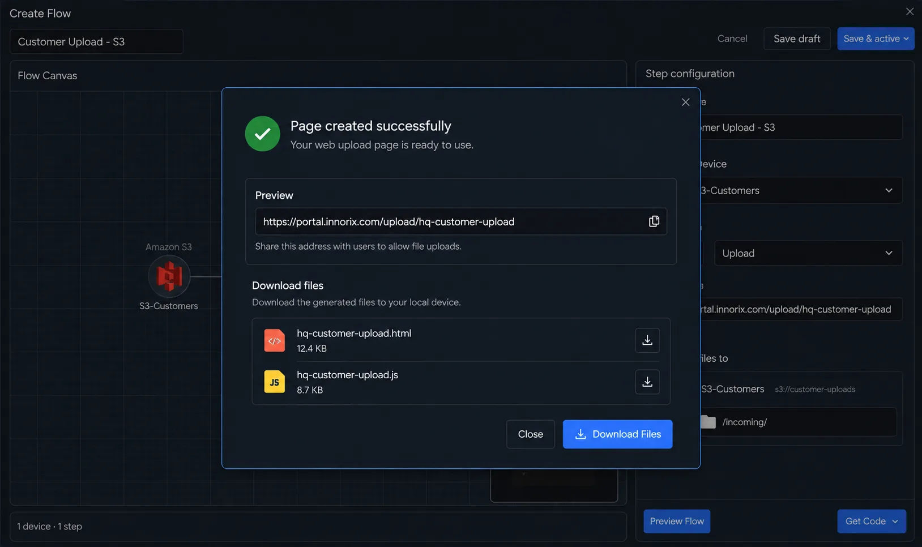
Task: Click the s3://customer-uploads bucket path
Action: [x=815, y=390]
